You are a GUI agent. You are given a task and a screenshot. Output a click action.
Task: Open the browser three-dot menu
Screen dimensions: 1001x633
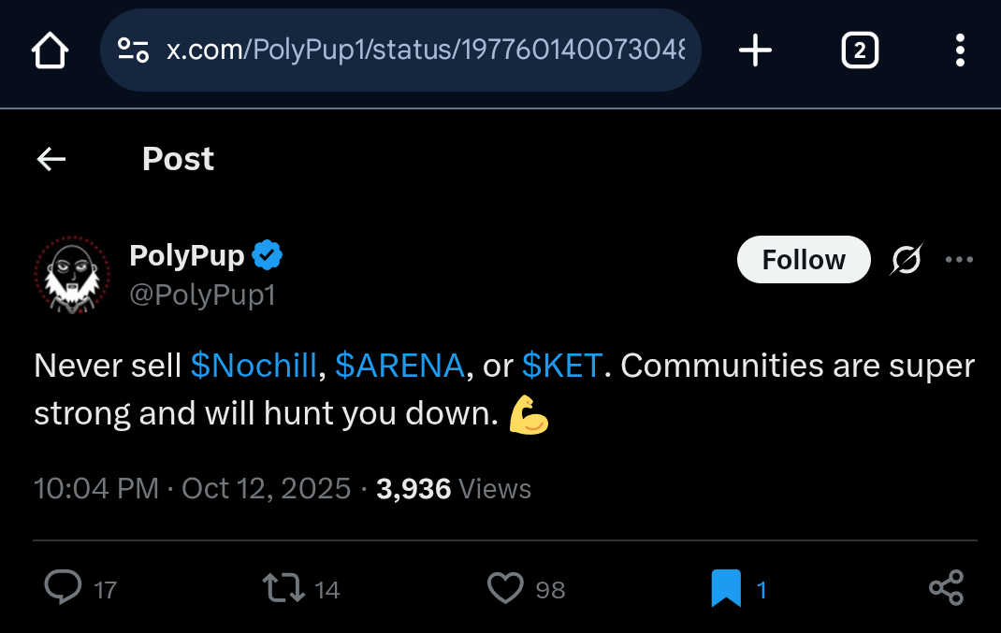[960, 50]
